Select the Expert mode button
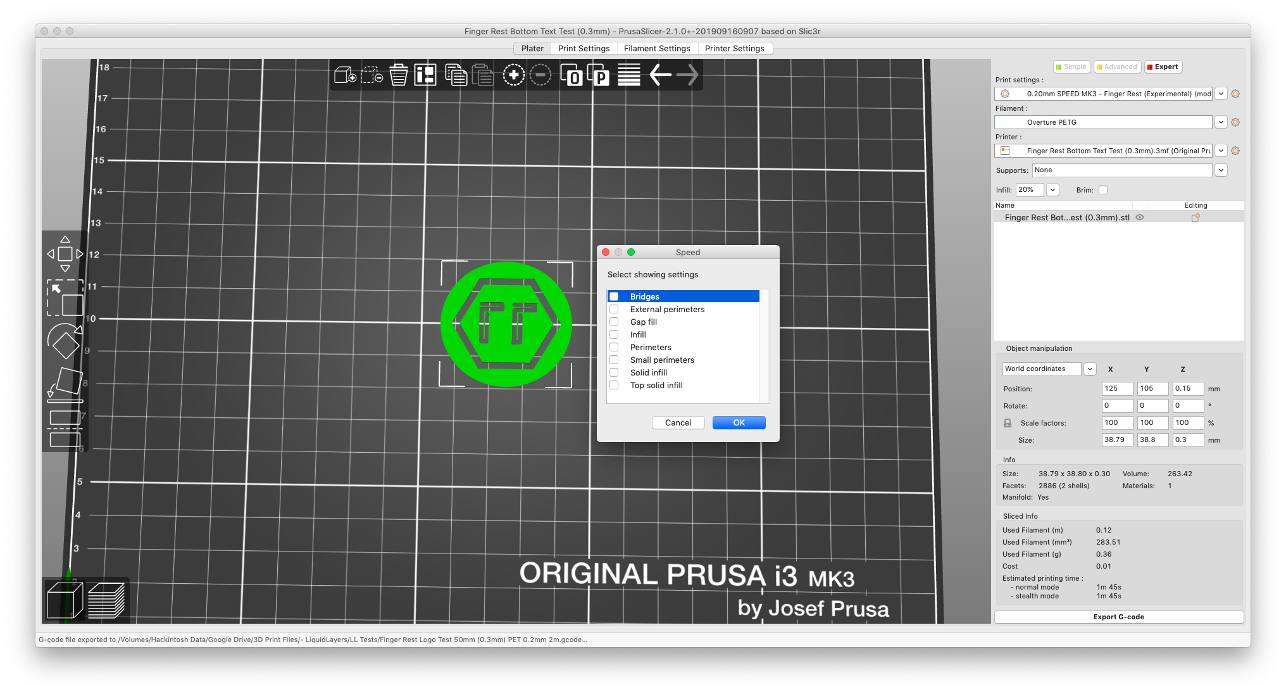This screenshot has height=694, width=1286. tap(1163, 66)
